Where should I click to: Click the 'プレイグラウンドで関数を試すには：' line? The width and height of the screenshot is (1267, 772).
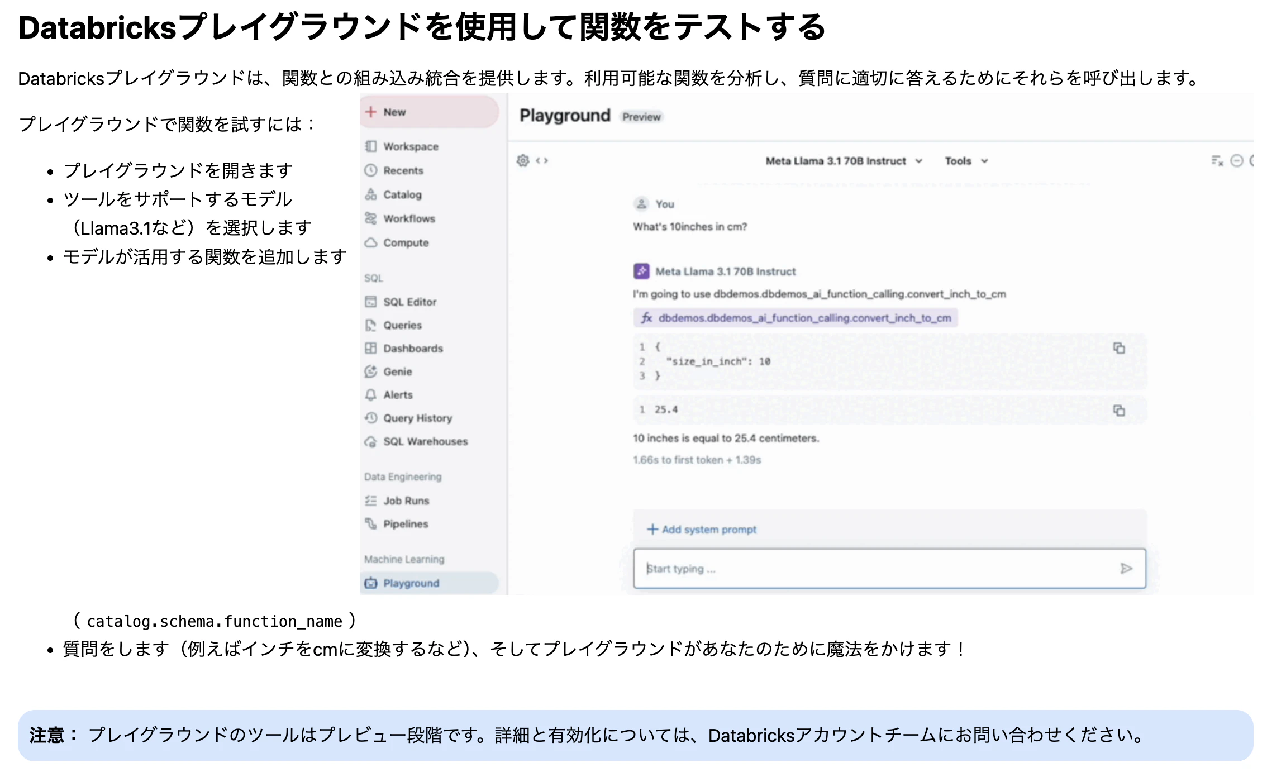[x=168, y=124]
